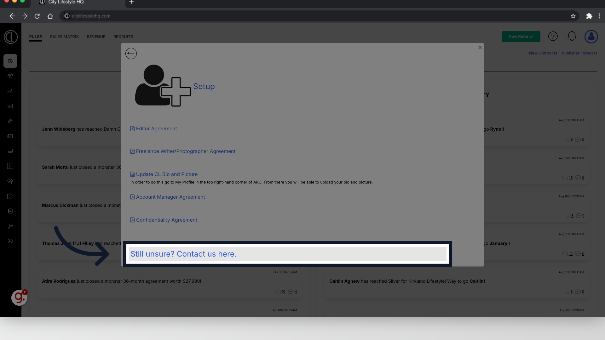Open the user profile avatar

pyautogui.click(x=591, y=37)
